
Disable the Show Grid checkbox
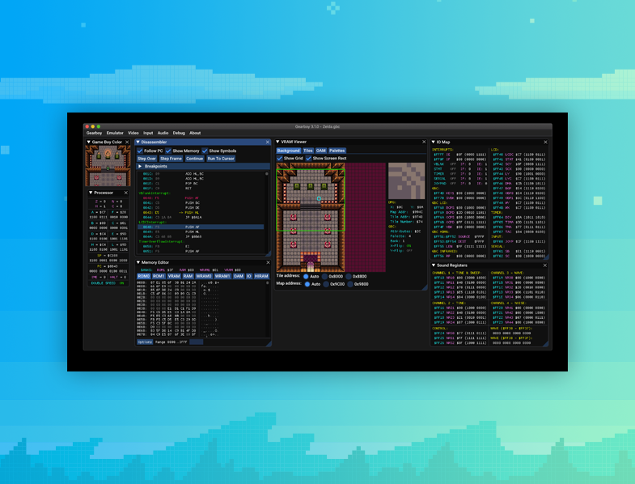click(279, 159)
